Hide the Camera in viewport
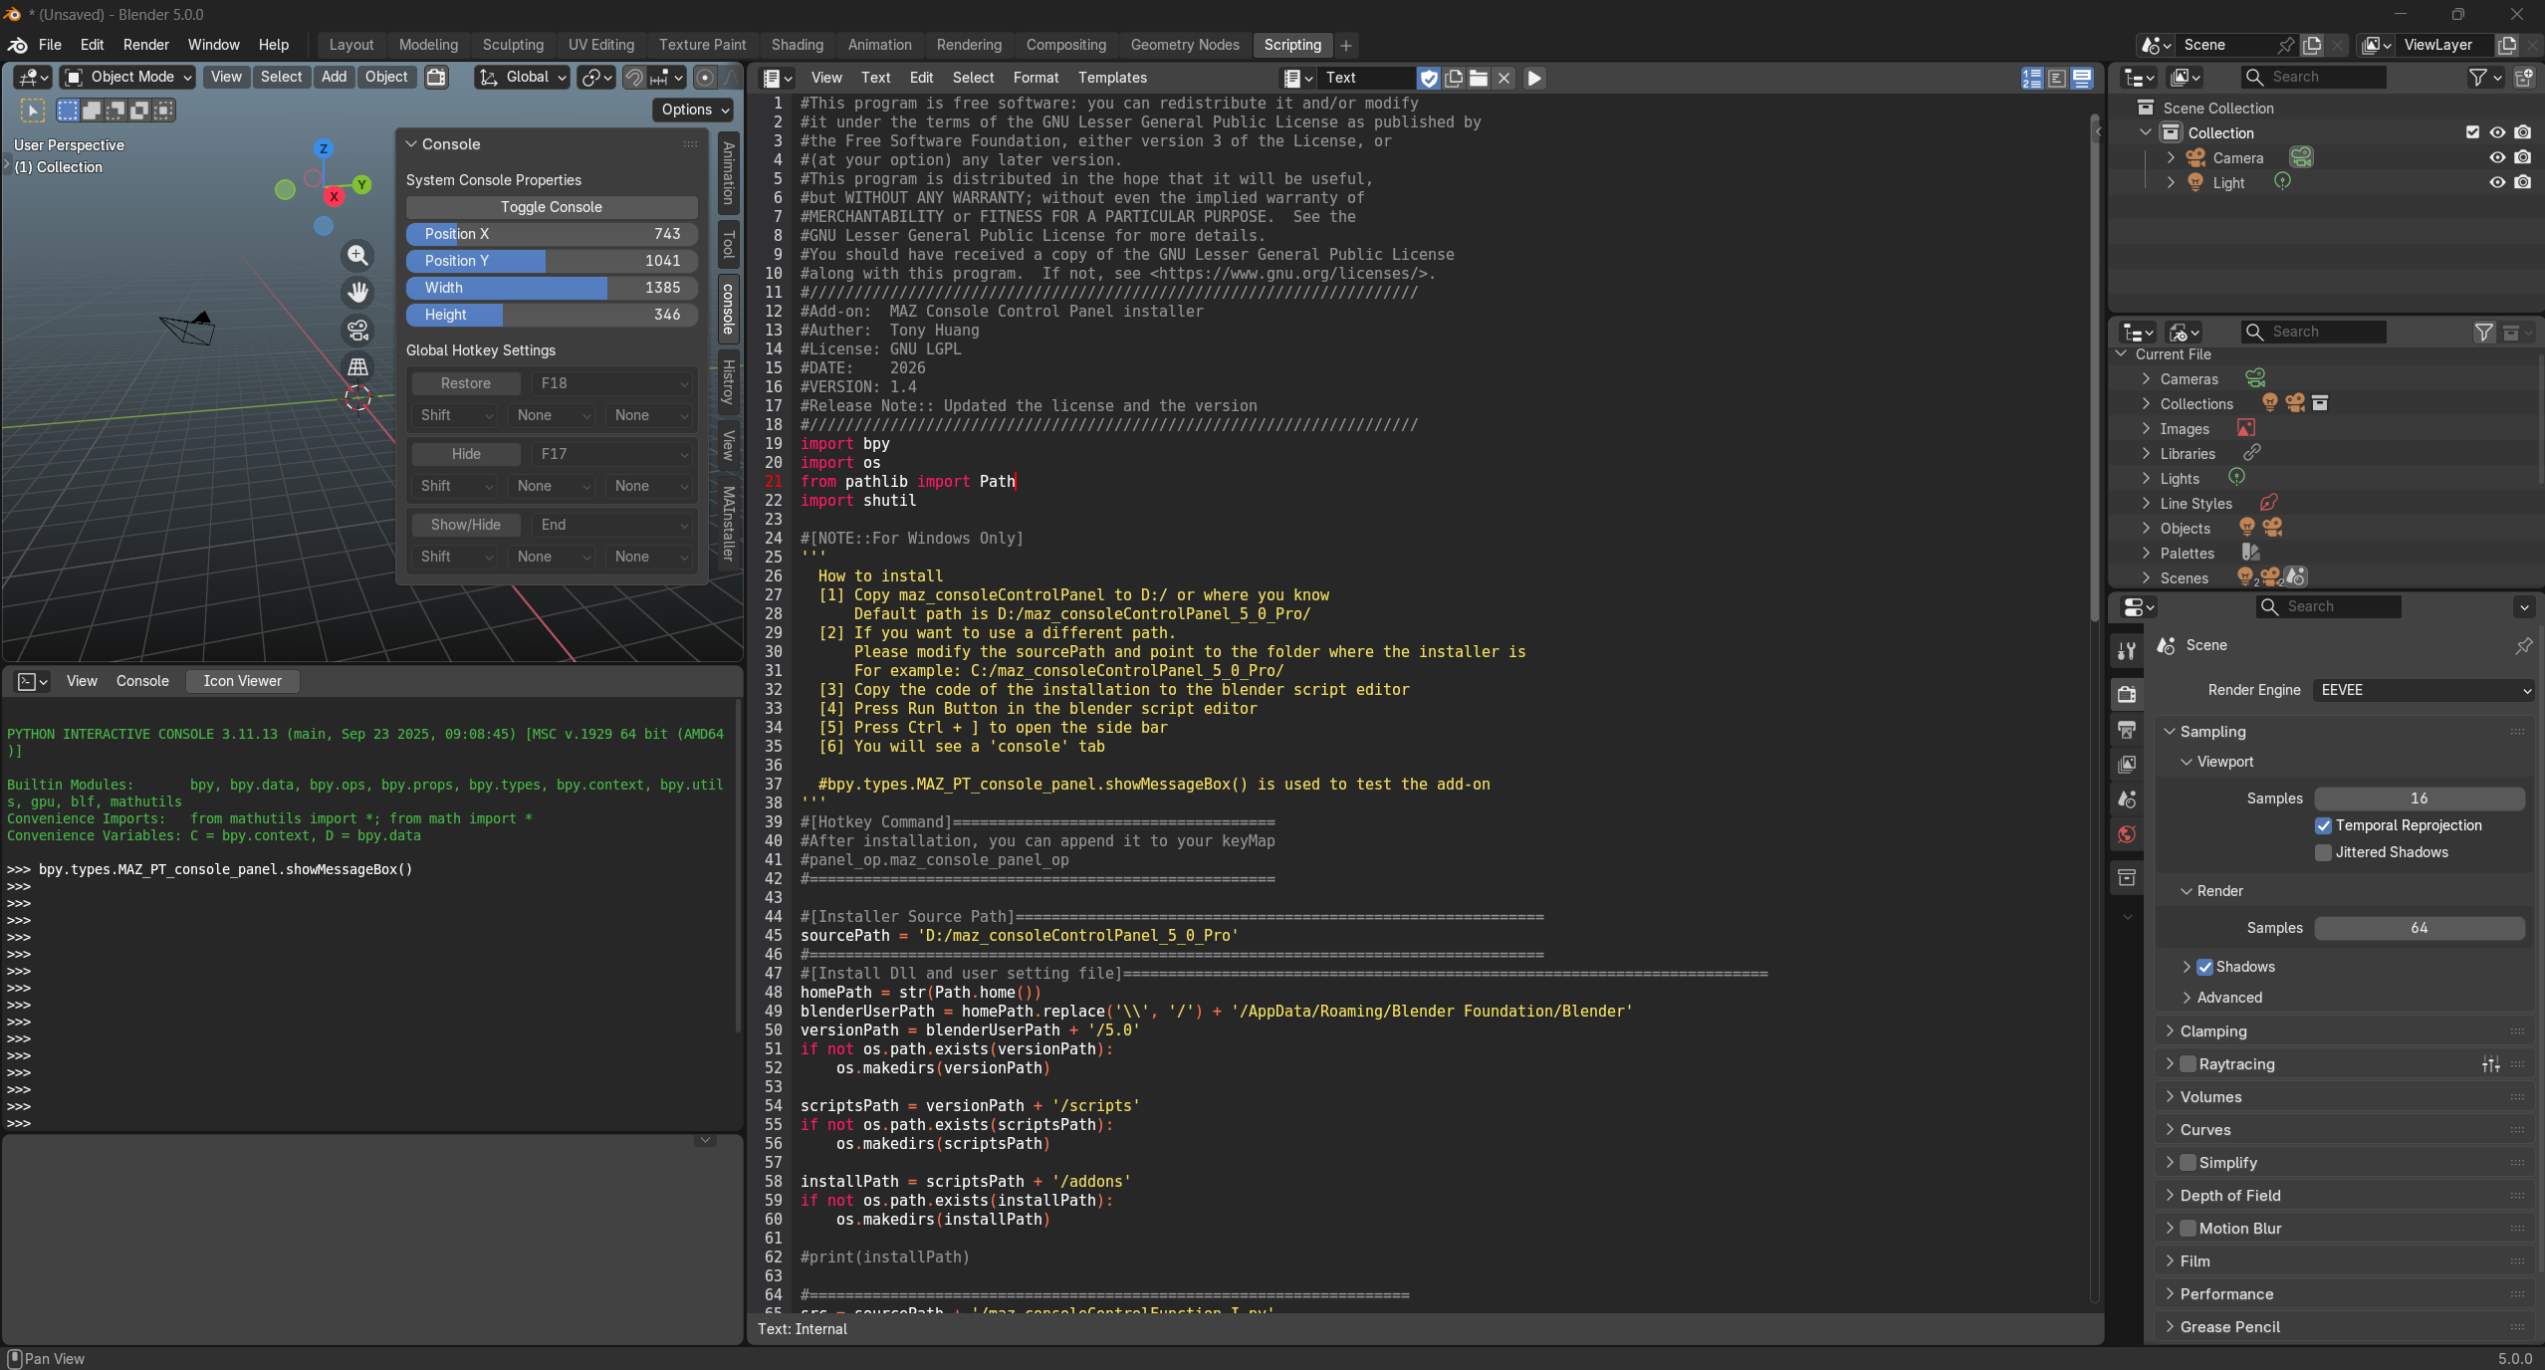This screenshot has height=1370, width=2545. tap(2497, 157)
